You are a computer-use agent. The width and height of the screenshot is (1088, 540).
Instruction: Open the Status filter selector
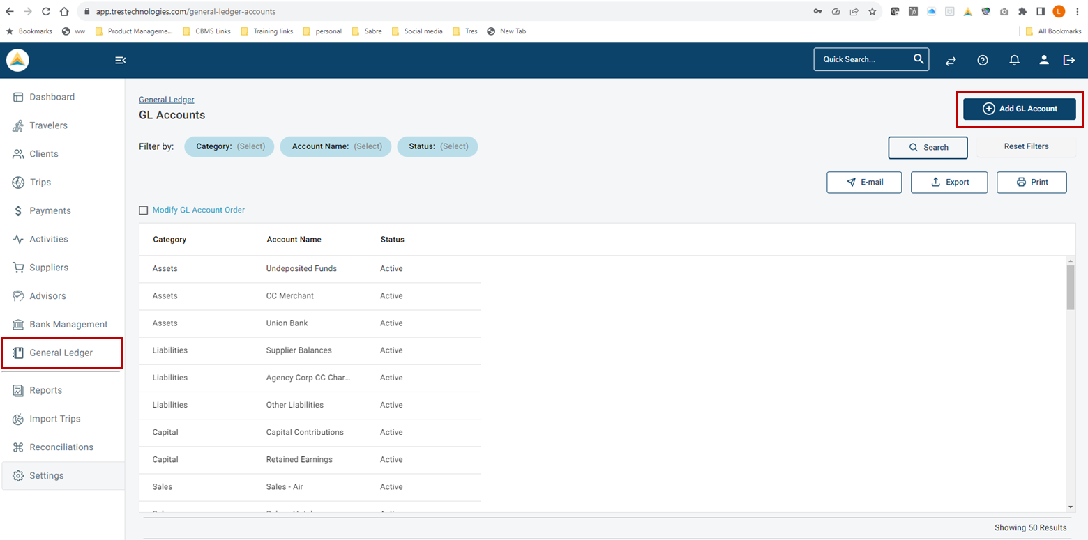point(437,146)
